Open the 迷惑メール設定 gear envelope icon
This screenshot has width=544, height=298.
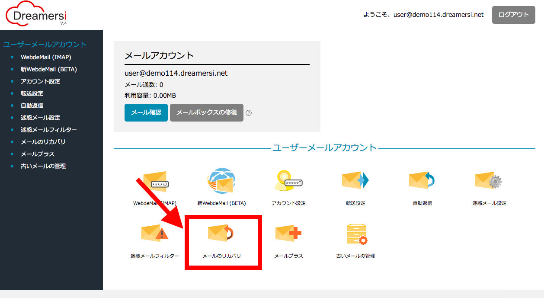489,180
